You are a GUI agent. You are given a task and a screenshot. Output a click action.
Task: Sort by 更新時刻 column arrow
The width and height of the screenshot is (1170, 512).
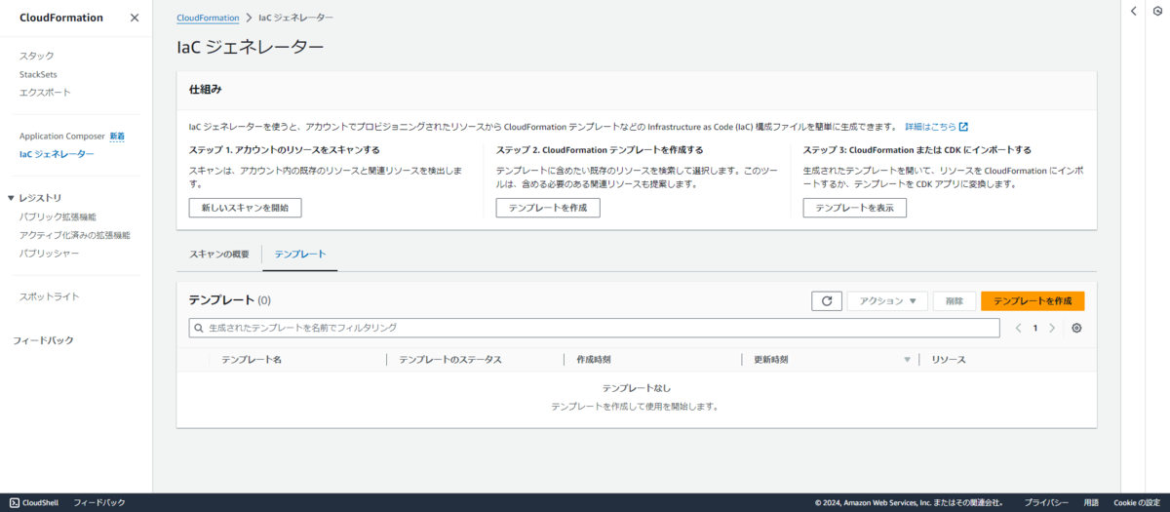point(907,360)
